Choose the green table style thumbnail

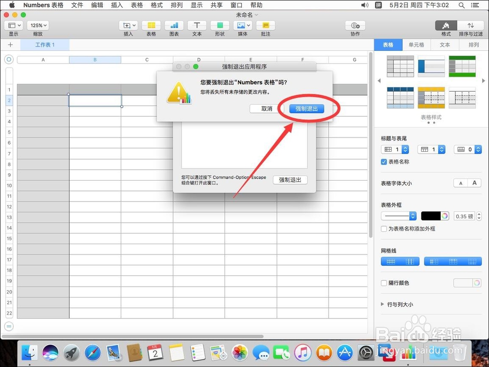pyautogui.click(x=462, y=66)
